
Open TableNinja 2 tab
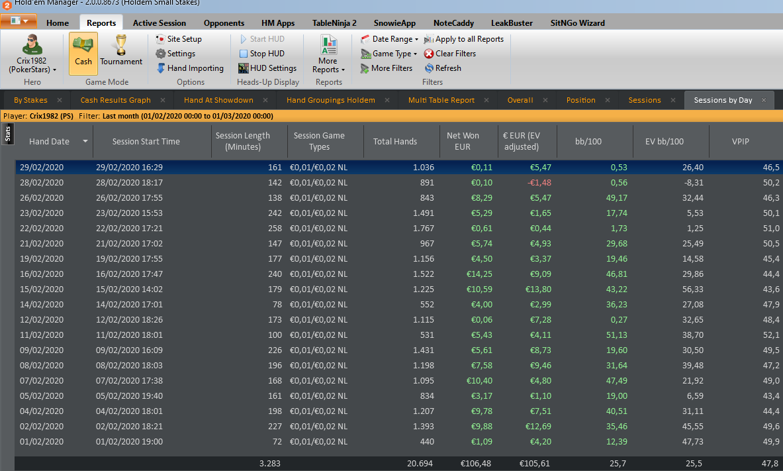click(334, 23)
